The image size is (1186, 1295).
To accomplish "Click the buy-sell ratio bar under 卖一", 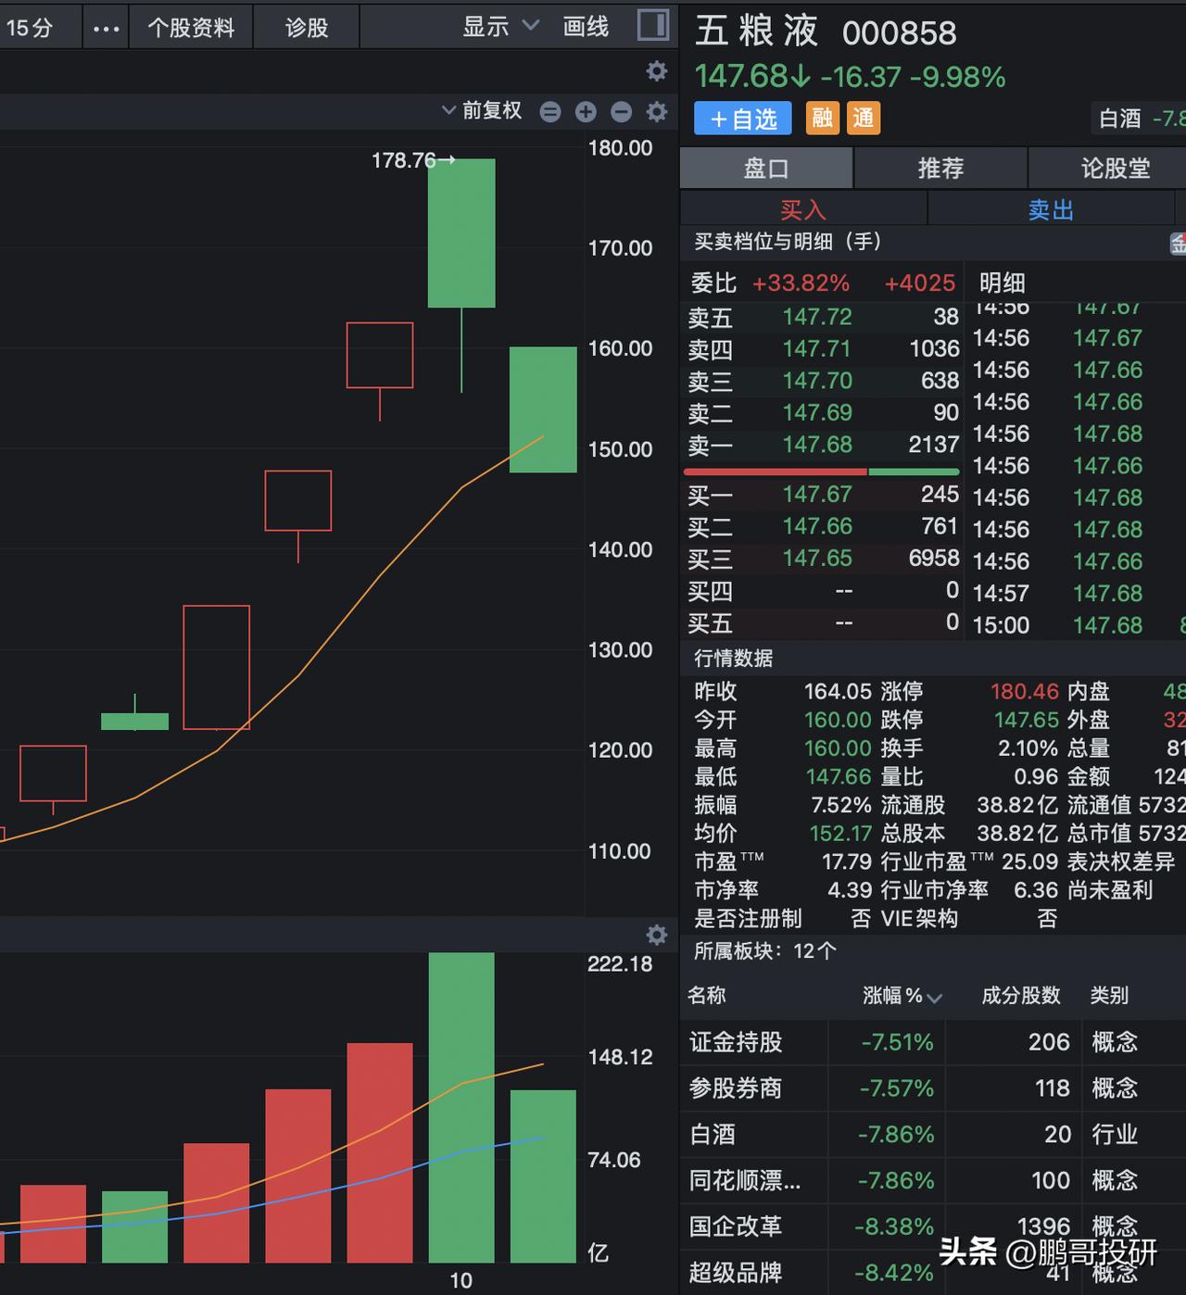I will 822,471.
